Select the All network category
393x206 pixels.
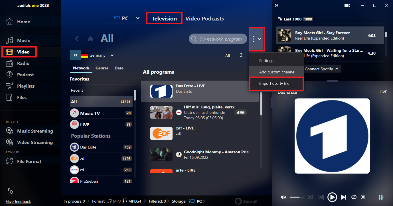point(101,102)
